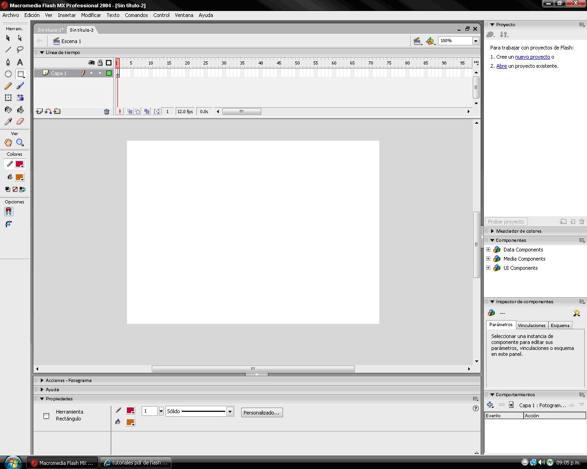The height and width of the screenshot is (469, 587).
Task: Open the Sólido stroke style dropdown
Action: (x=230, y=411)
